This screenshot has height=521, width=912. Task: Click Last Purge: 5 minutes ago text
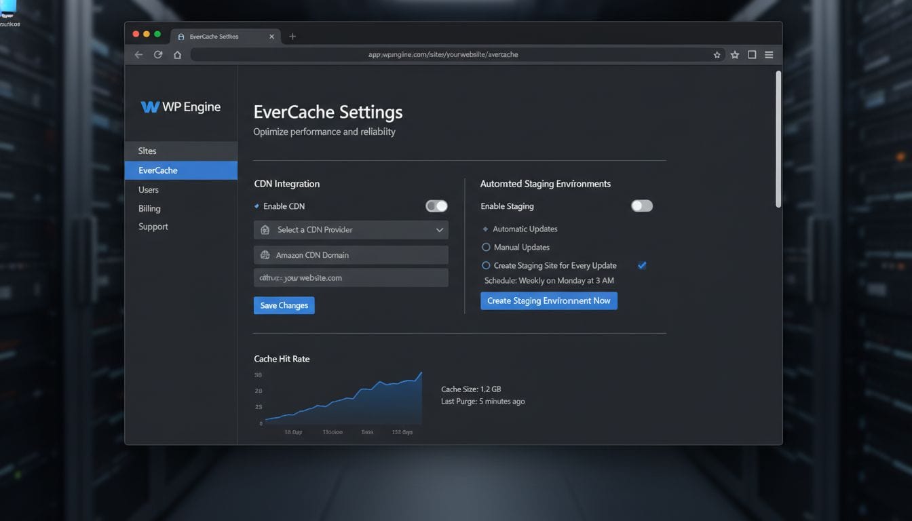[483, 402]
